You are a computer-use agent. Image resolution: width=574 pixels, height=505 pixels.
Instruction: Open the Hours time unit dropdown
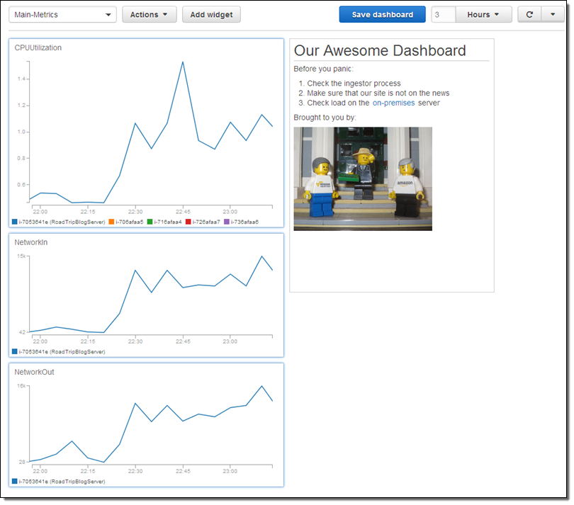[483, 15]
